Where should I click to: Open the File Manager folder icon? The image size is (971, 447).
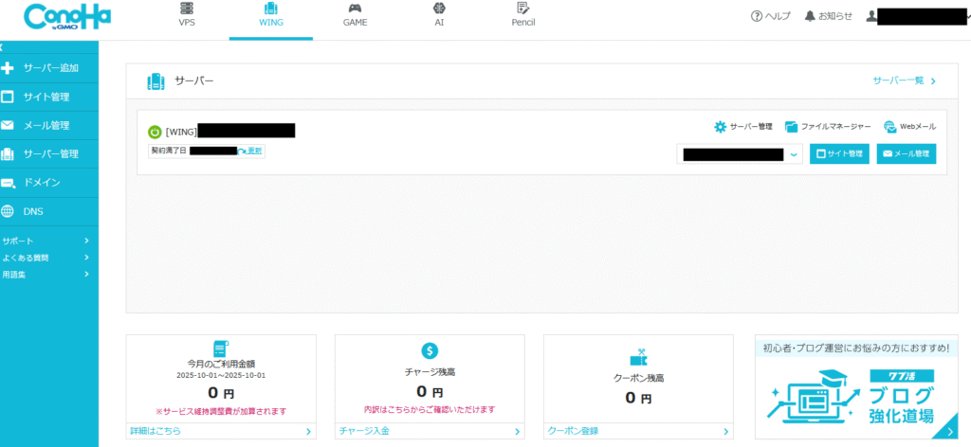pyautogui.click(x=792, y=127)
